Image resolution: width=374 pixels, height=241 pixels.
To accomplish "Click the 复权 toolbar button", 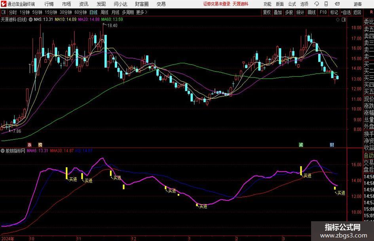I will (267, 12).
